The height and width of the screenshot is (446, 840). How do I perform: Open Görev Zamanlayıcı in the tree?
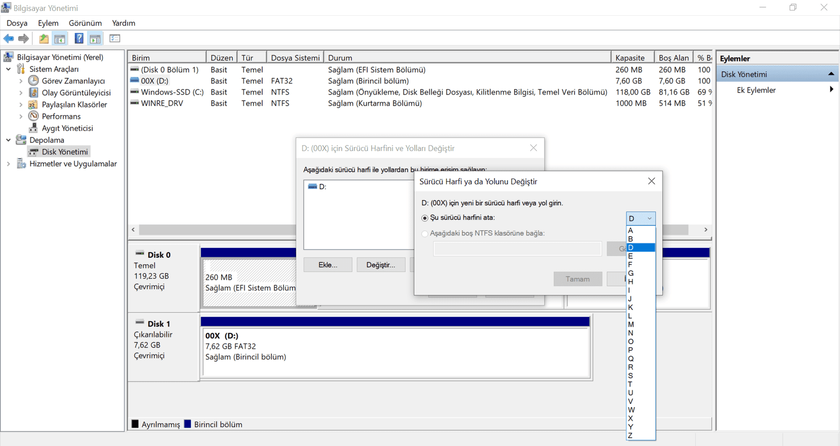(73, 81)
